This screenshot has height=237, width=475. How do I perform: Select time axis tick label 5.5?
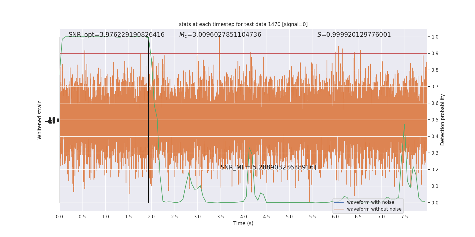click(312, 217)
